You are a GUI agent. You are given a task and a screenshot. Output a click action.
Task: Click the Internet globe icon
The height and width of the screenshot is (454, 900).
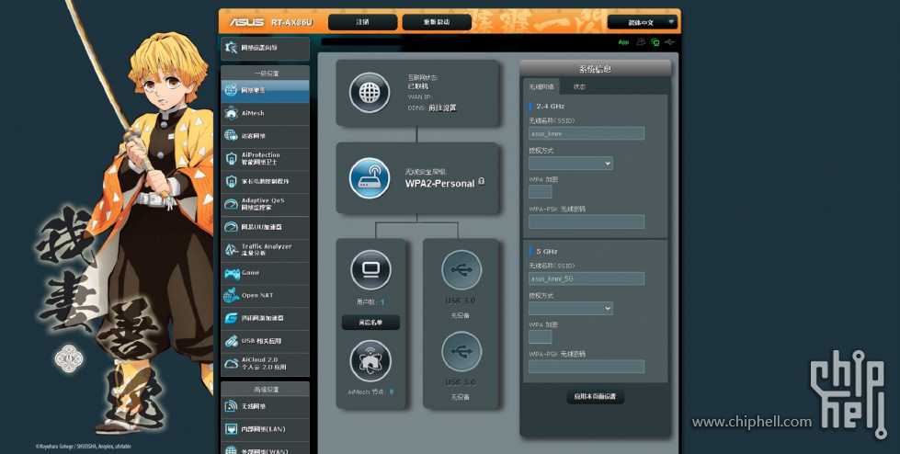tap(369, 93)
